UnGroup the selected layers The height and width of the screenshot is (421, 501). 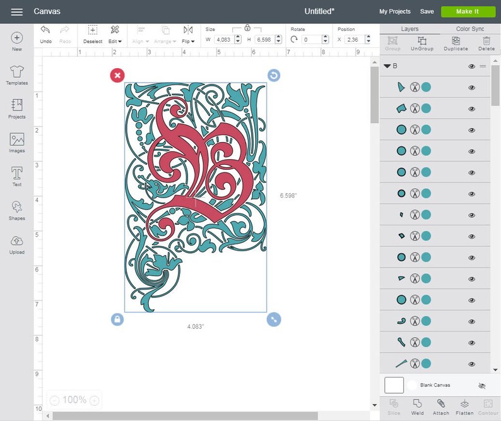(x=422, y=44)
